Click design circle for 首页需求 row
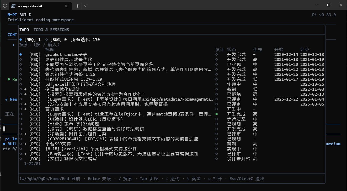 coord(216,109)
